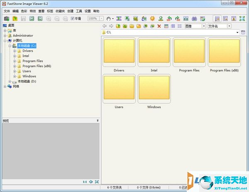
Task: Click the navigate forward arrow
Action: point(111,26)
